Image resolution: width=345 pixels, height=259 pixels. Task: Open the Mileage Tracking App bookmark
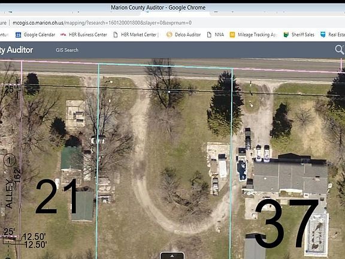click(253, 35)
